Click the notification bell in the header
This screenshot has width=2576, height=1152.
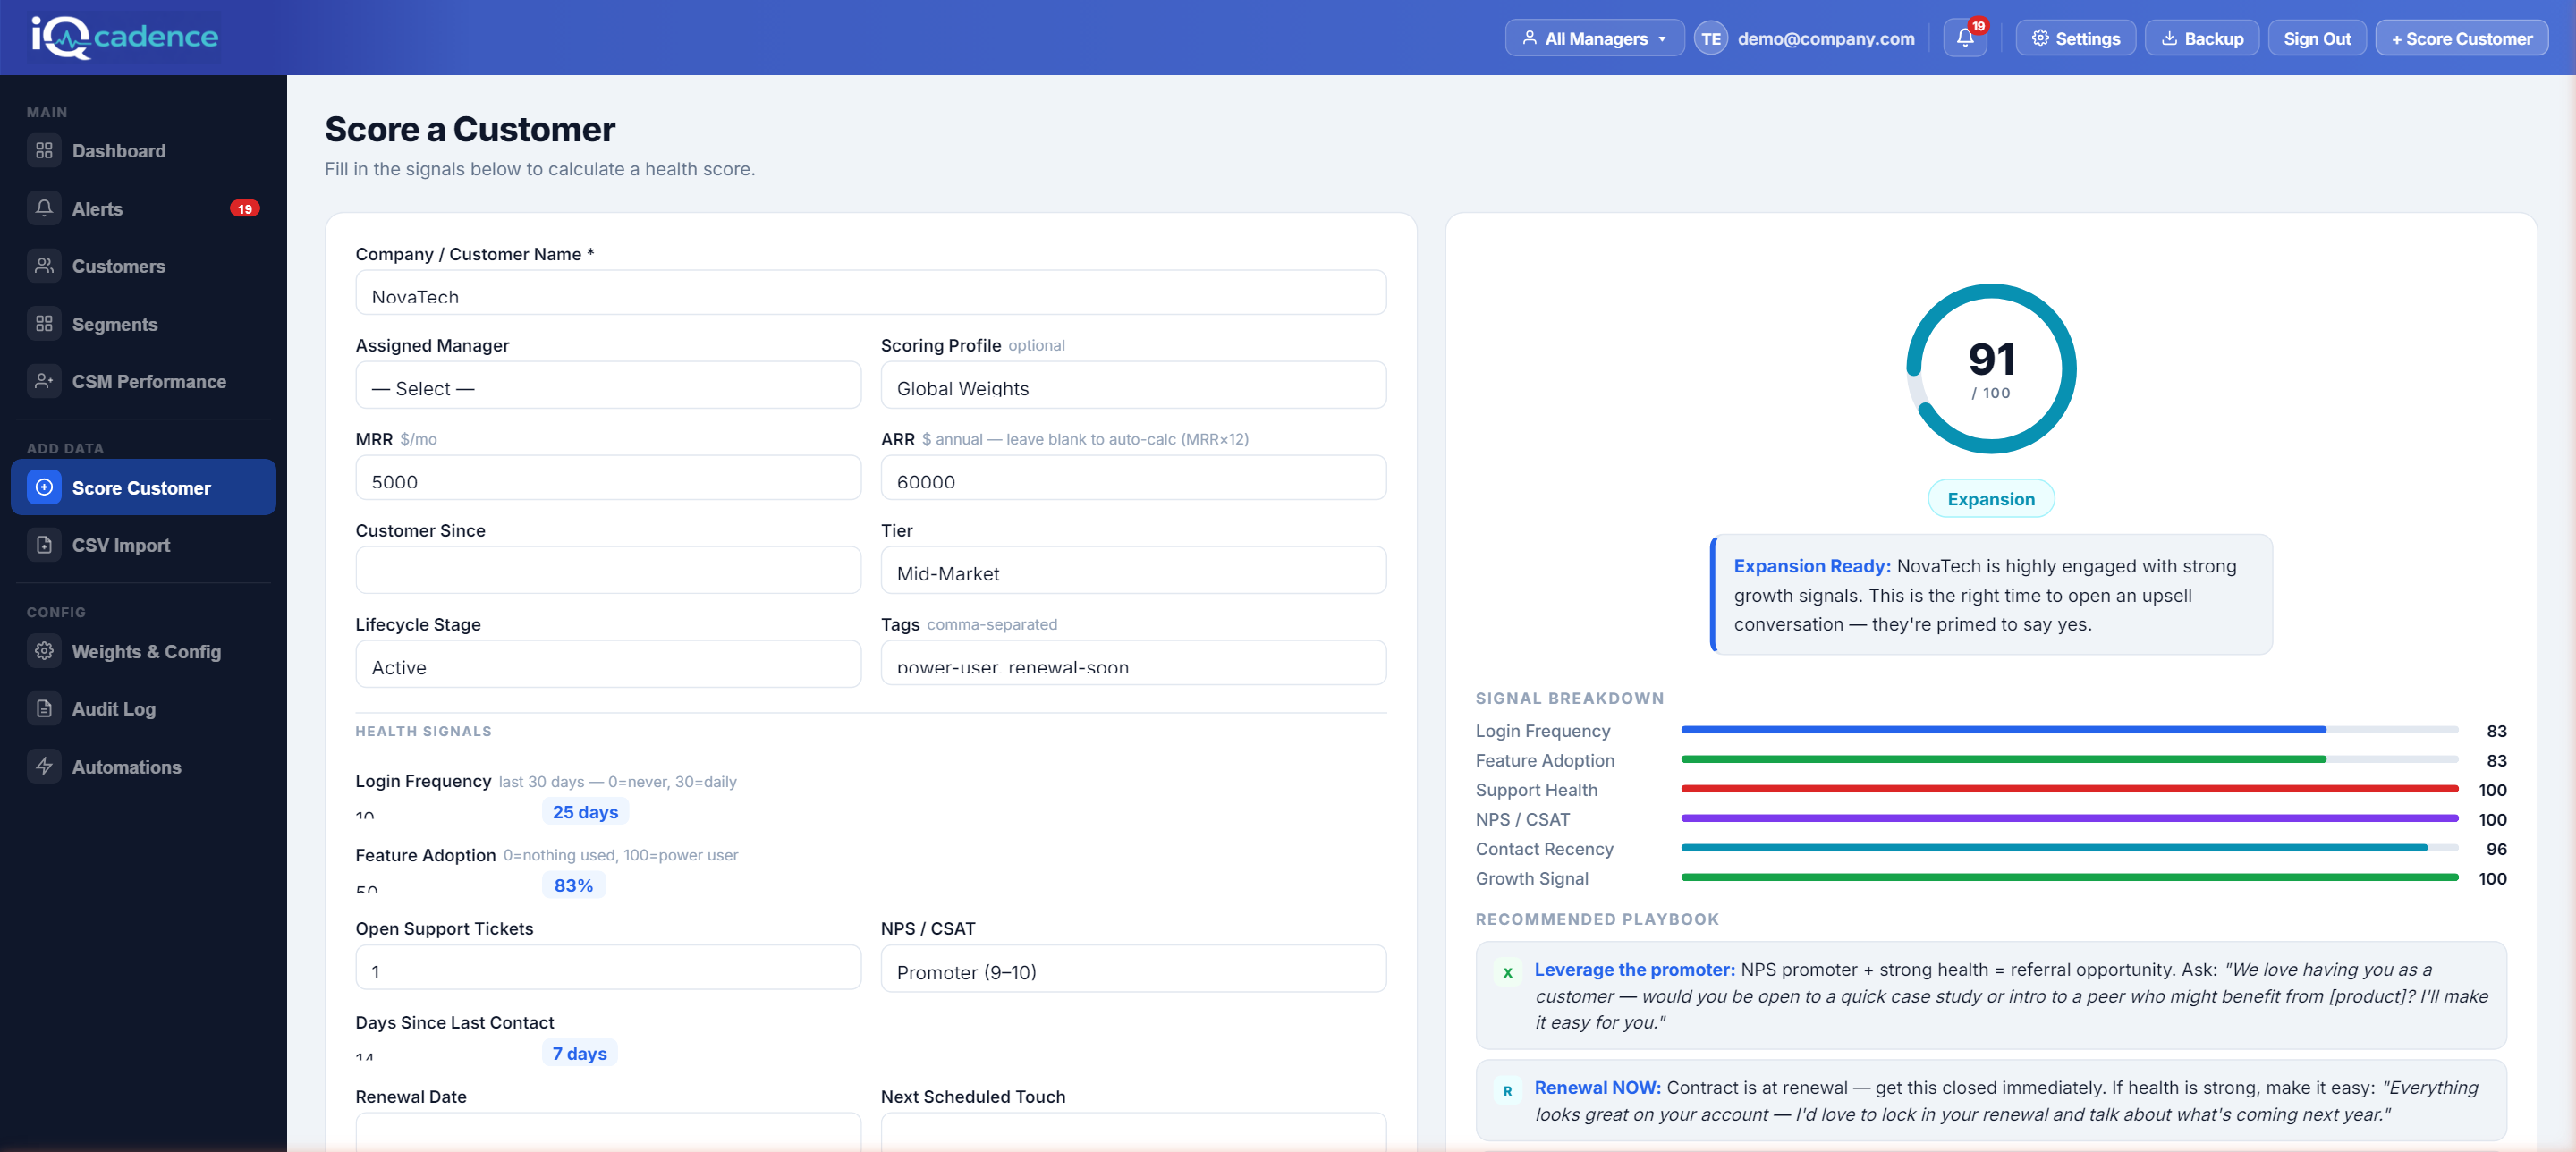[1964, 37]
